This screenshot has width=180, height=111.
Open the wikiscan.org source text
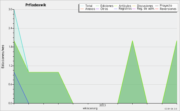(x=90, y=108)
